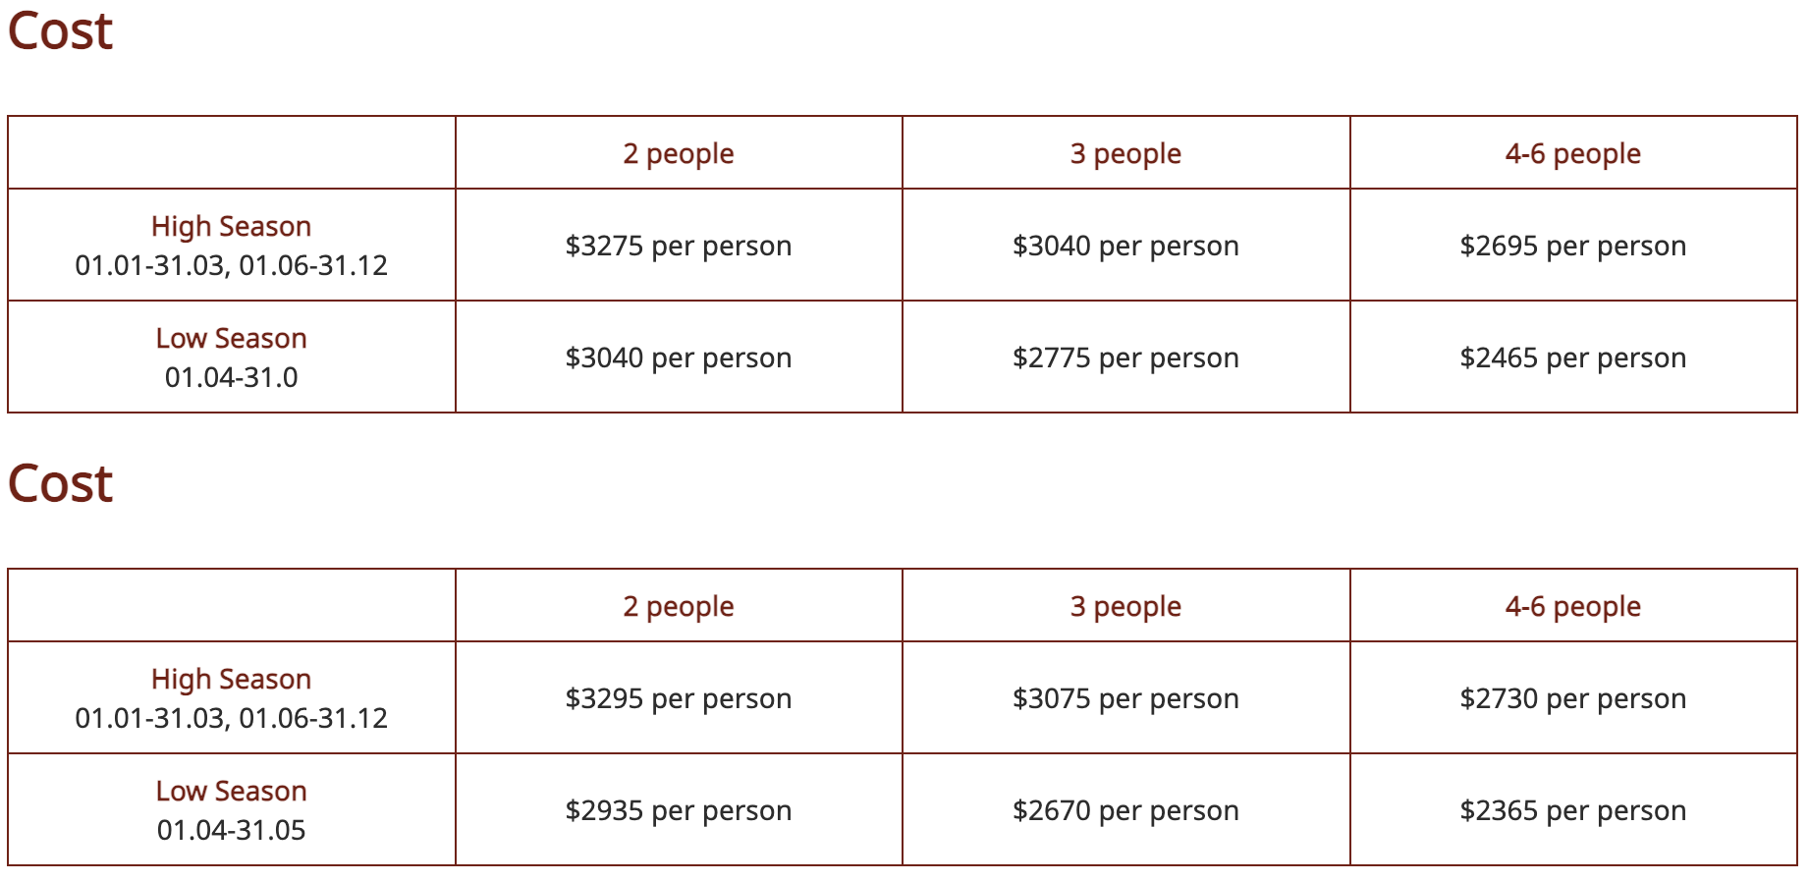This screenshot has height=882, width=1809.
Task: Click $3040 in top table's Low Season row
Action: [x=678, y=358]
